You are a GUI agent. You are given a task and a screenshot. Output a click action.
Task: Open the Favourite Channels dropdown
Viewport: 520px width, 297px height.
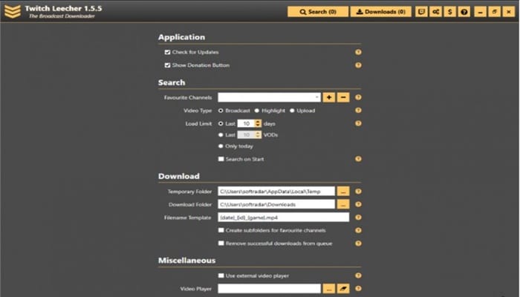269,97
